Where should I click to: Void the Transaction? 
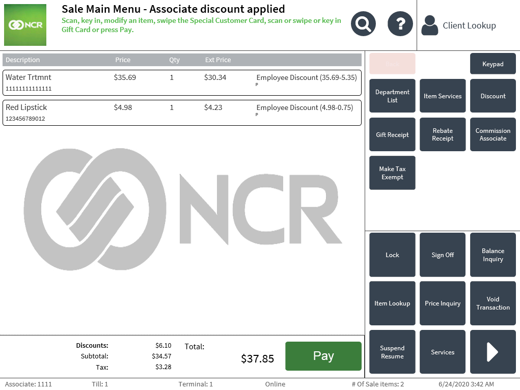click(x=493, y=303)
